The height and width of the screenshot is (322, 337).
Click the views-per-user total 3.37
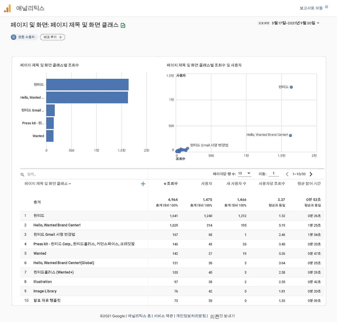[x=281, y=200]
